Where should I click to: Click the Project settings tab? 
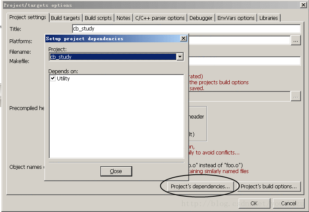(28, 17)
